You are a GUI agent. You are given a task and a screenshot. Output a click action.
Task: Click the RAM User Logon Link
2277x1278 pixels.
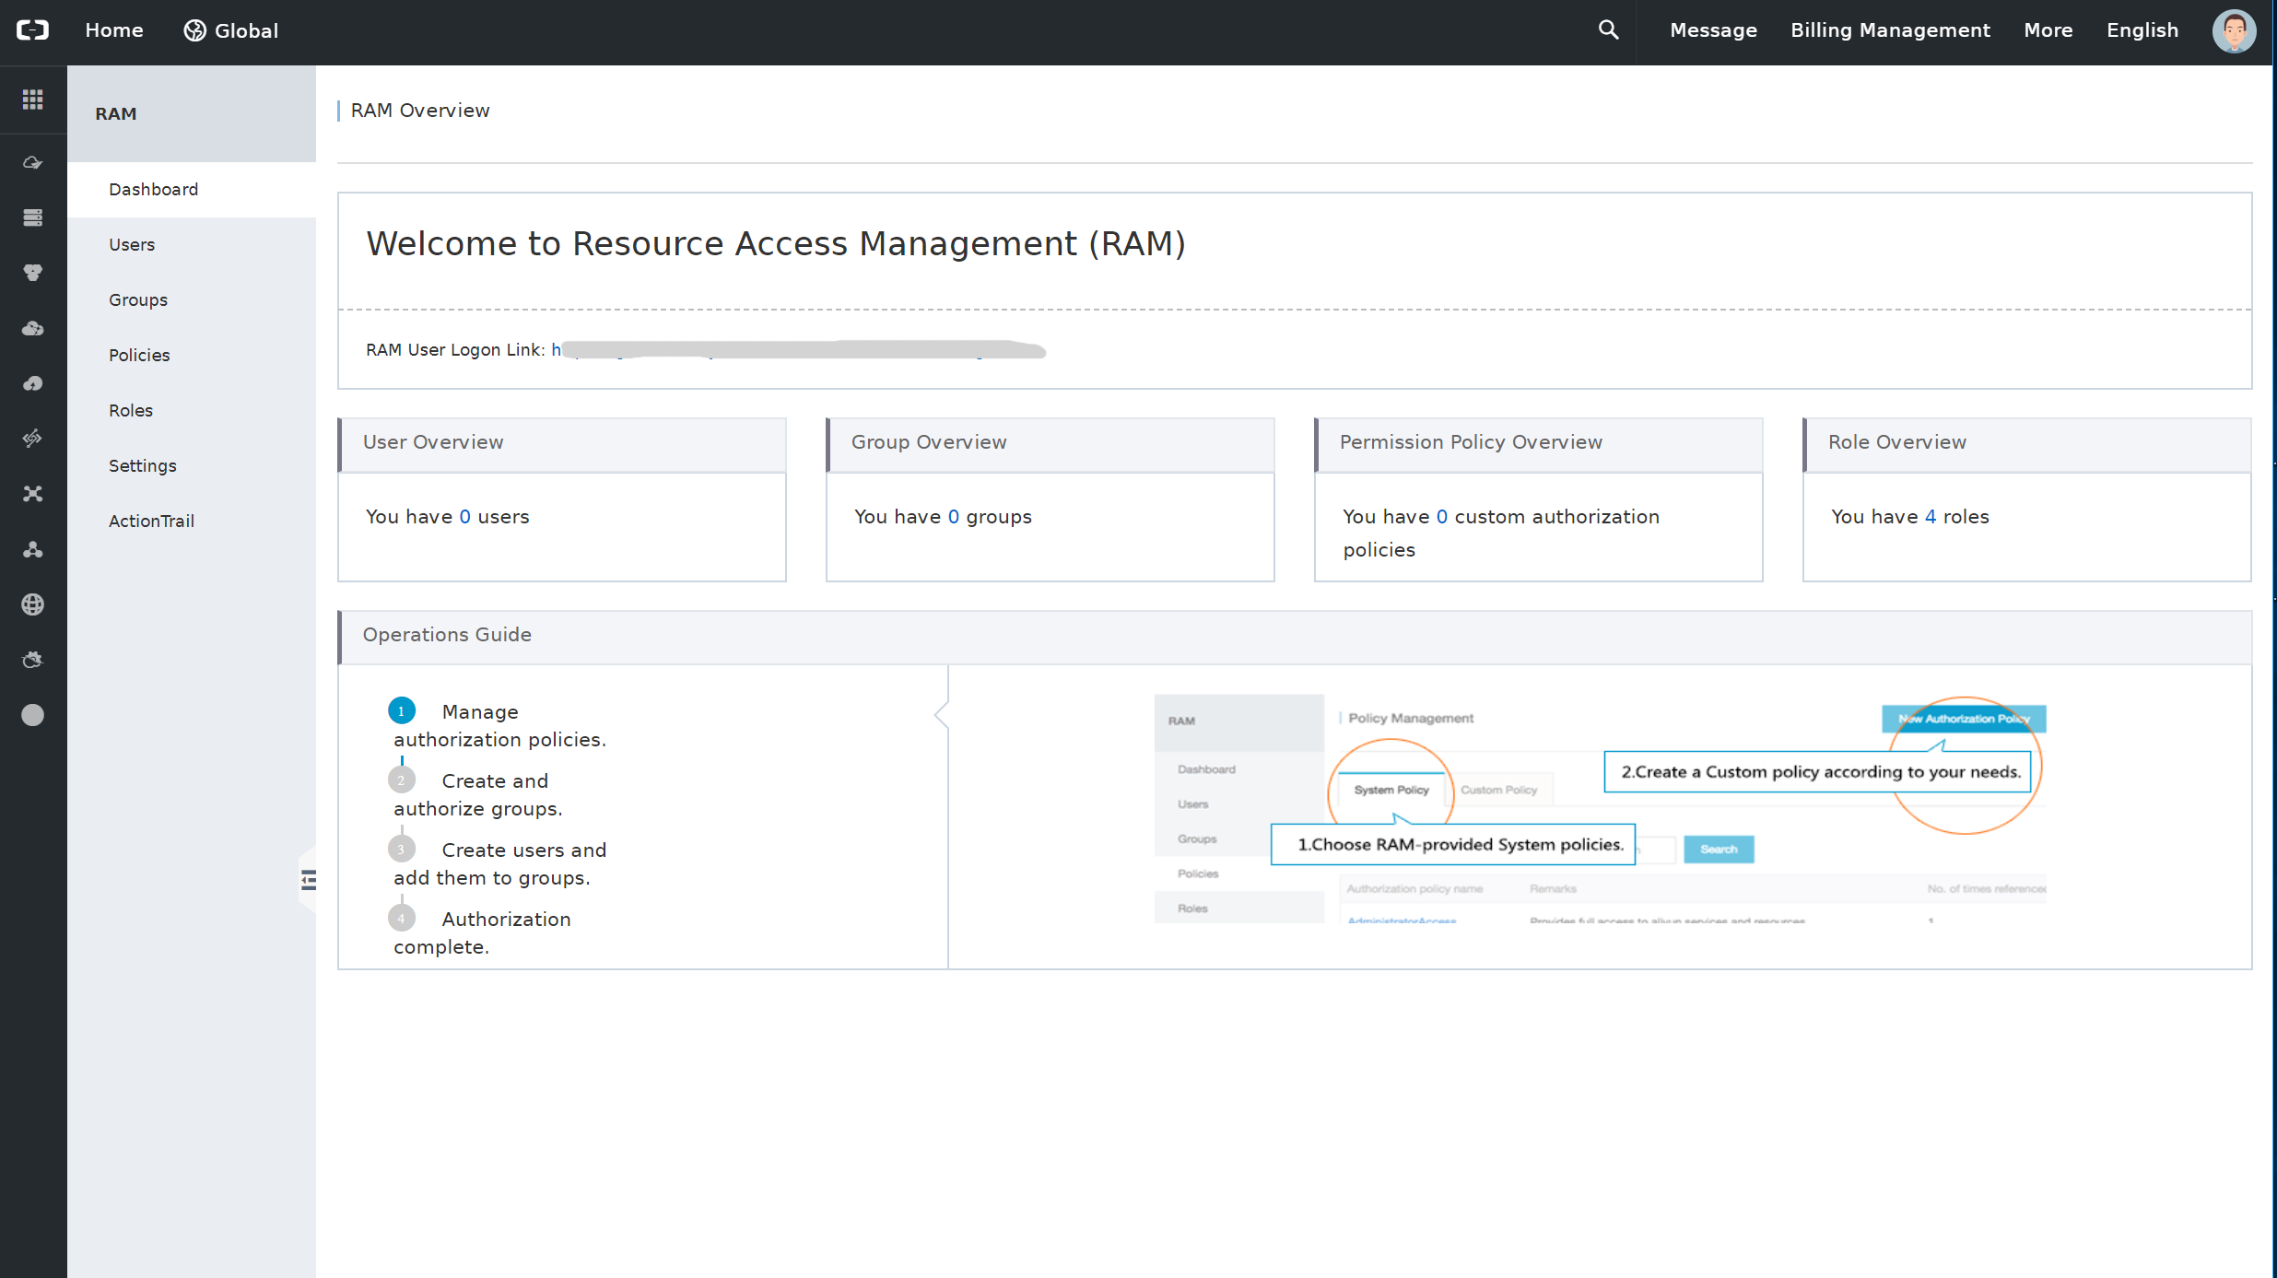(798, 350)
